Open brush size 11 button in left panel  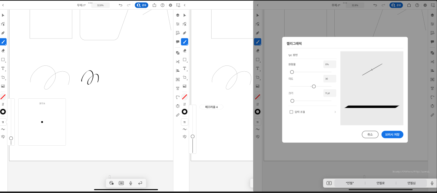click(3, 122)
